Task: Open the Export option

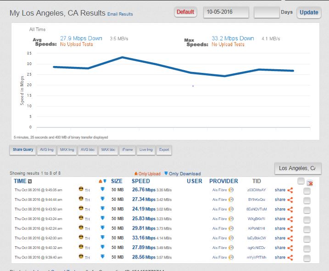Action: 164,149
